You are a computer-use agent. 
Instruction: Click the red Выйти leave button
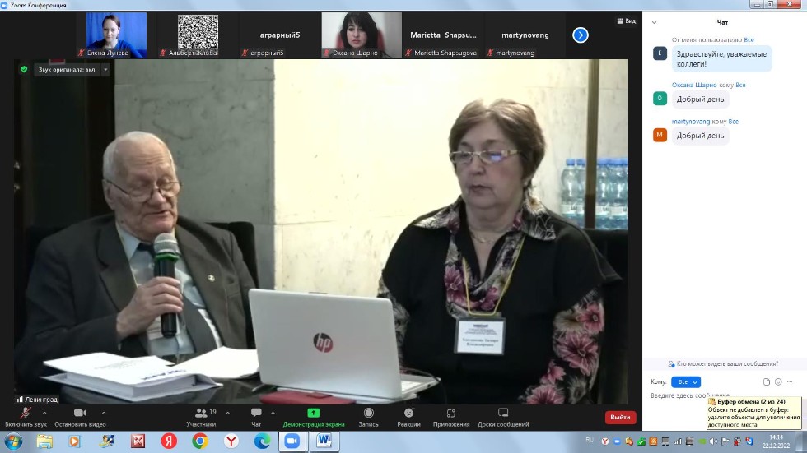(x=620, y=417)
